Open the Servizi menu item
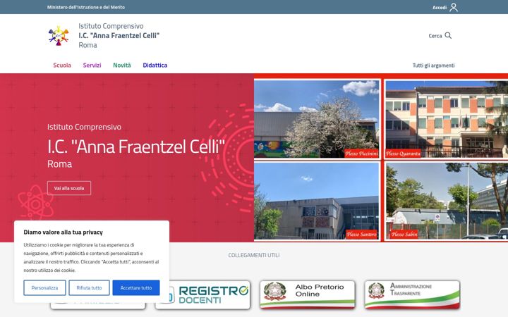The height and width of the screenshot is (317, 508). (x=92, y=65)
